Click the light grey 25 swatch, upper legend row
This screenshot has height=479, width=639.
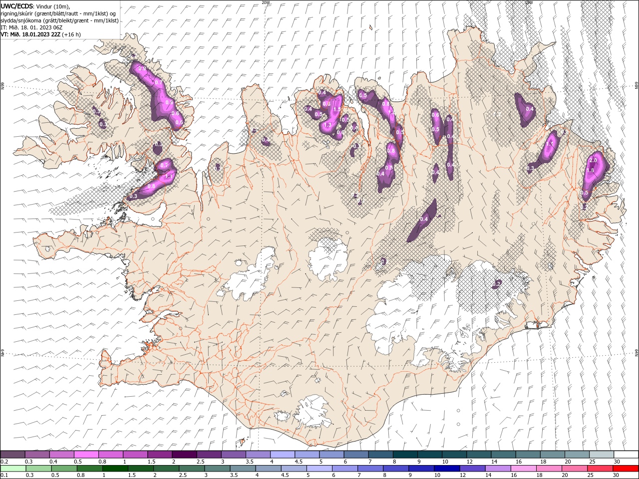point(602,455)
